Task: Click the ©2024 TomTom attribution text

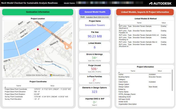Action: pyautogui.click(x=41, y=75)
